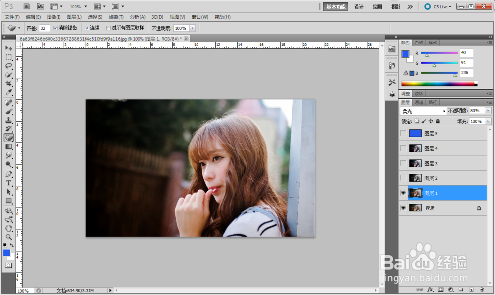Open the 窗口(W) menu

click(200, 17)
